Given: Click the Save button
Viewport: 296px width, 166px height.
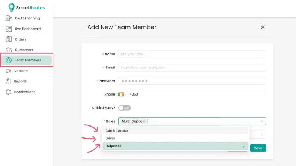Looking at the screenshot, I should 258,148.
